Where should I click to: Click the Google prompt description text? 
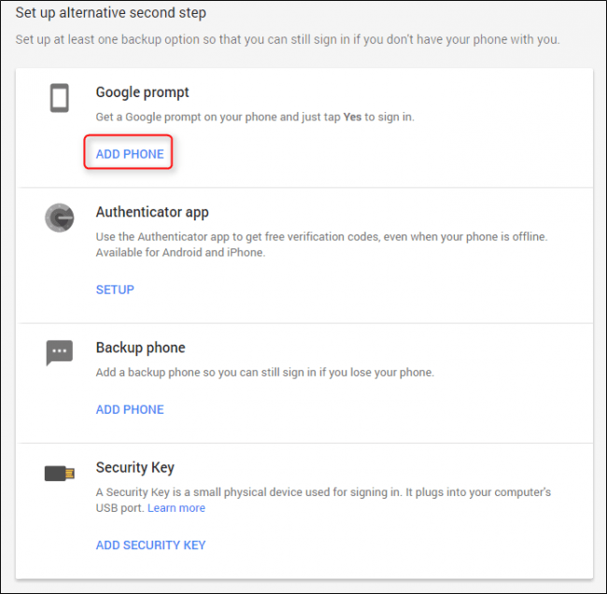255,117
